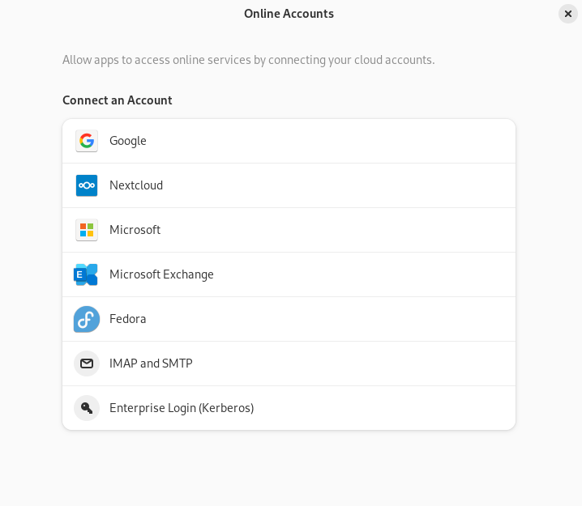Select the Google account label

click(128, 141)
